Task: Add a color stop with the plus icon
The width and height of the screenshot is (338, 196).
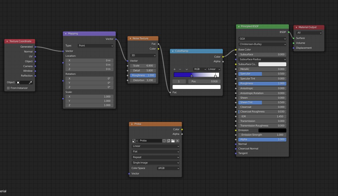Action: click(174, 69)
